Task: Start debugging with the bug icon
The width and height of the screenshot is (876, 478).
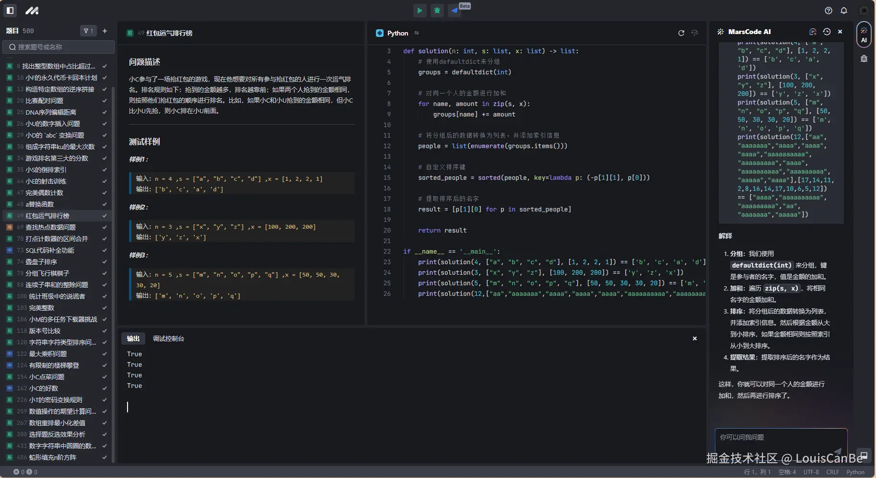Action: click(x=437, y=11)
